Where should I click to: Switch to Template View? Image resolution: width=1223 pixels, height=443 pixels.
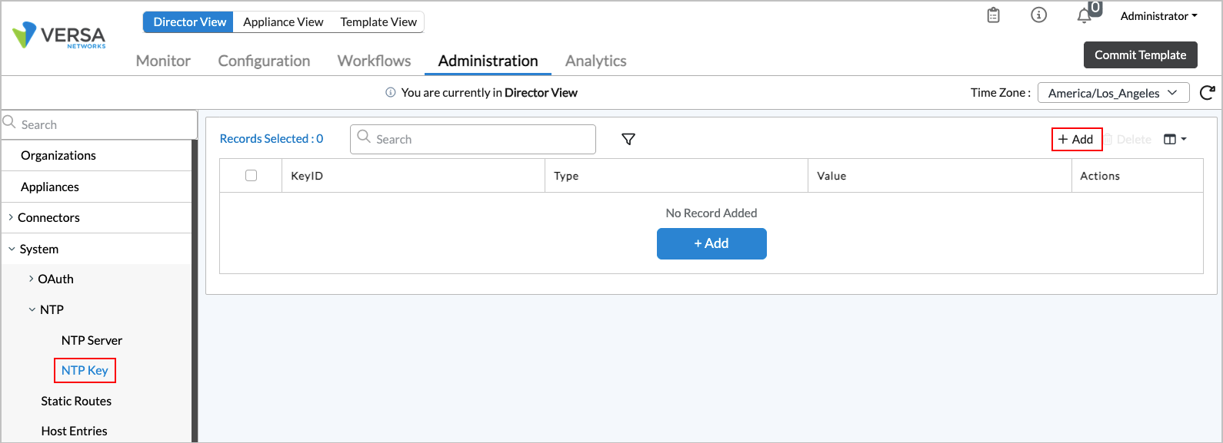[x=378, y=22]
